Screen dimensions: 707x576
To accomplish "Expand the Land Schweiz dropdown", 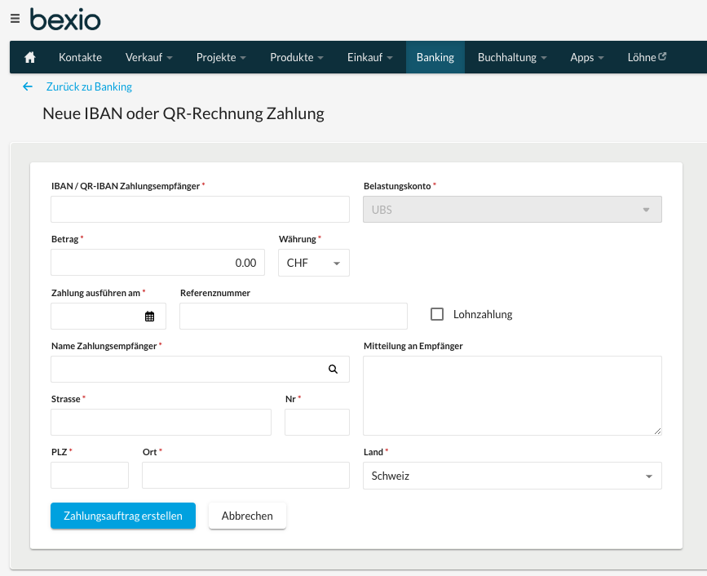I will point(512,476).
